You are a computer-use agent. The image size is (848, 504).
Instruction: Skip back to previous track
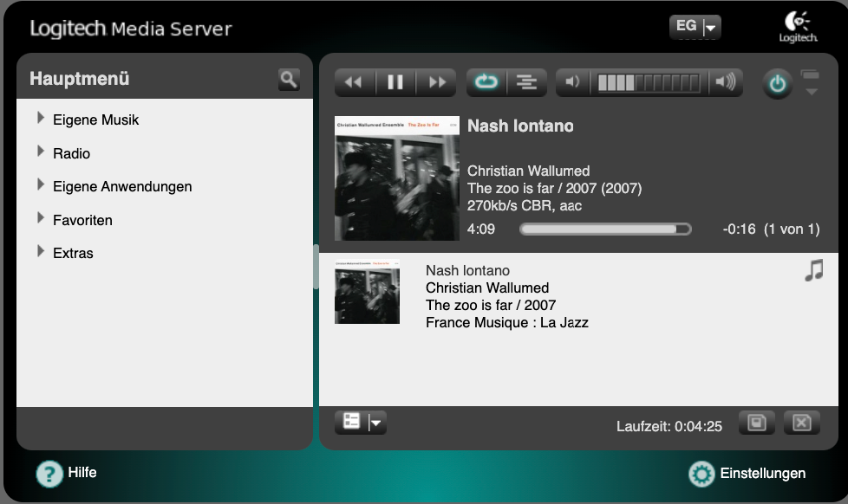click(x=354, y=83)
